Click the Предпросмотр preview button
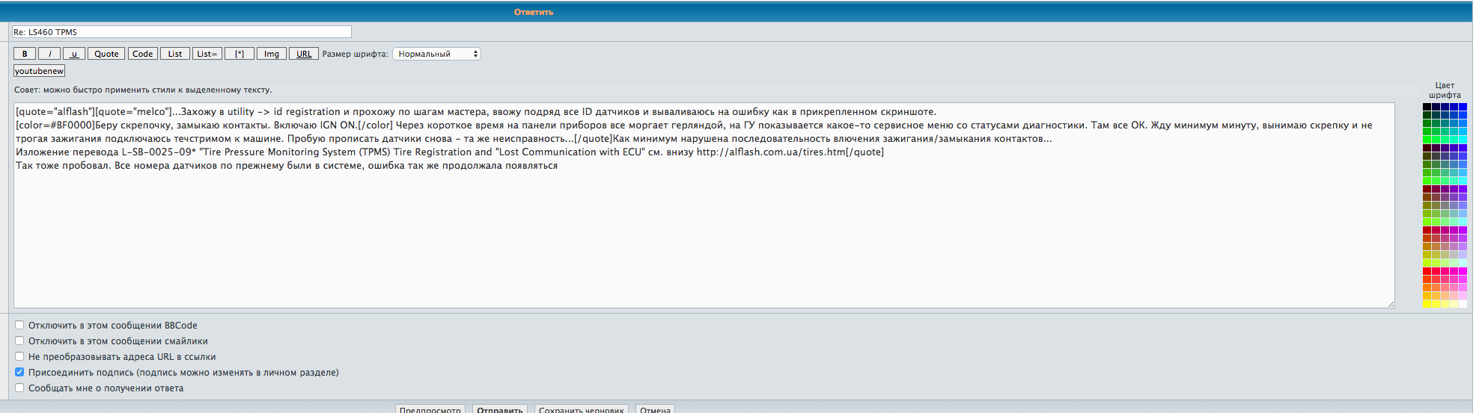The width and height of the screenshot is (1479, 413). point(430,409)
